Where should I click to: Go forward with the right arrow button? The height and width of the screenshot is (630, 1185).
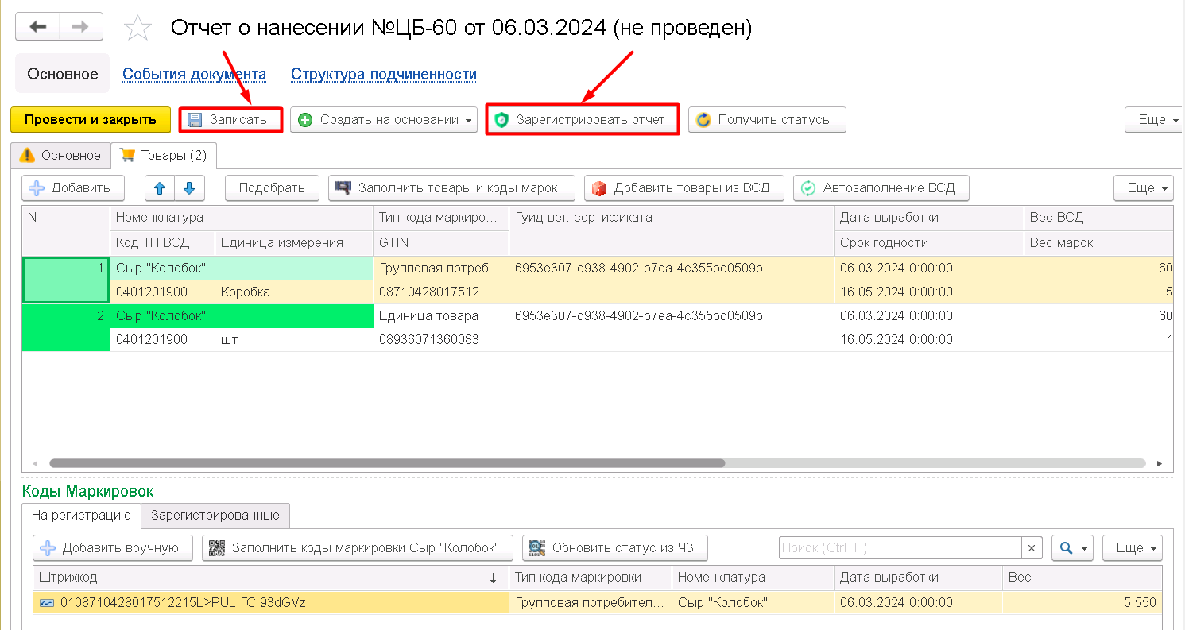[x=80, y=27]
